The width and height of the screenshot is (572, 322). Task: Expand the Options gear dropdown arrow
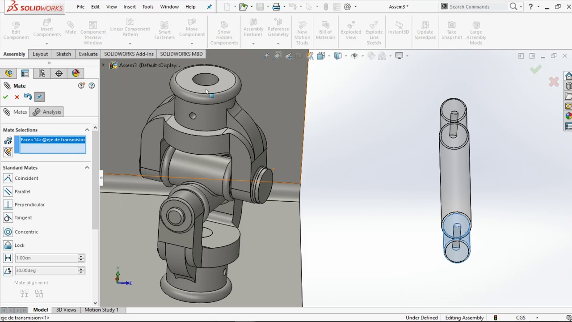[x=356, y=7]
